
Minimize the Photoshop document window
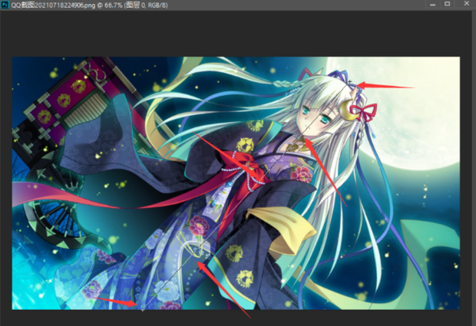pos(432,5)
